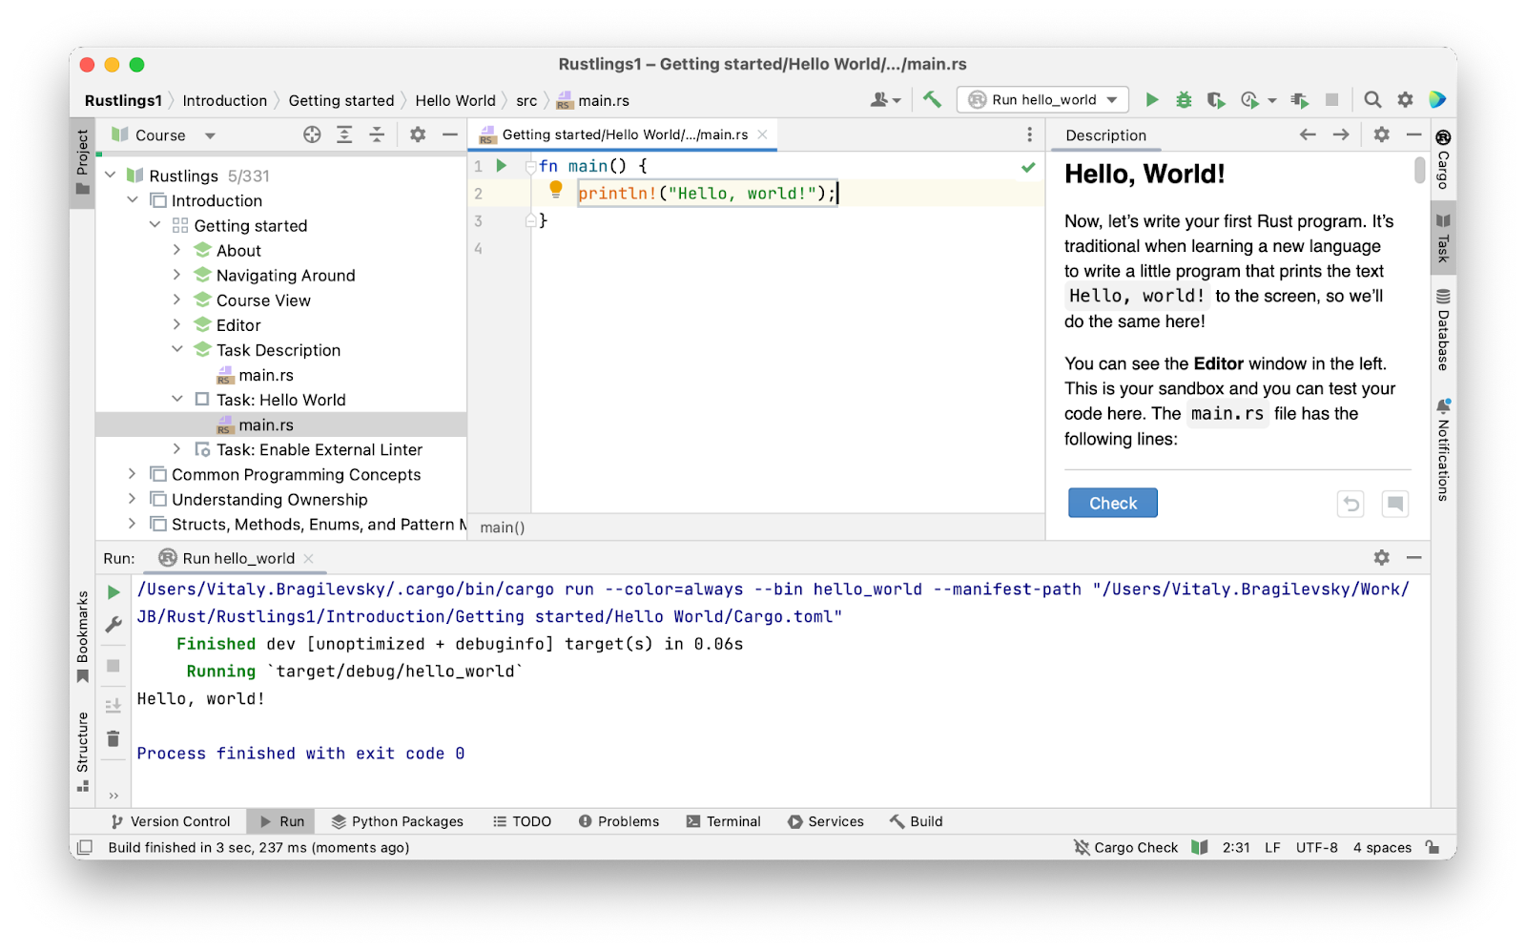Open the Database sidebar panel
The height and width of the screenshot is (952, 1526).
point(1443,329)
